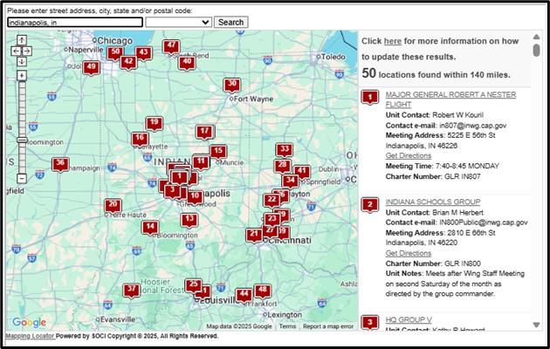Select map marker 11
The width and height of the screenshot is (550, 349).
tap(201, 162)
